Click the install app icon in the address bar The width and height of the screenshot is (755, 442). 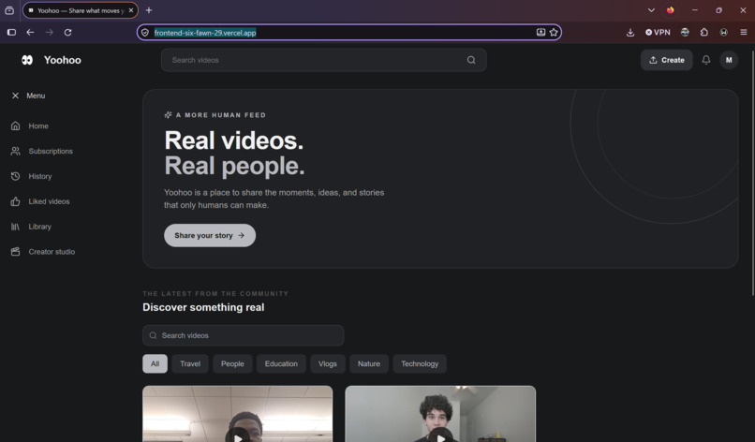point(540,32)
